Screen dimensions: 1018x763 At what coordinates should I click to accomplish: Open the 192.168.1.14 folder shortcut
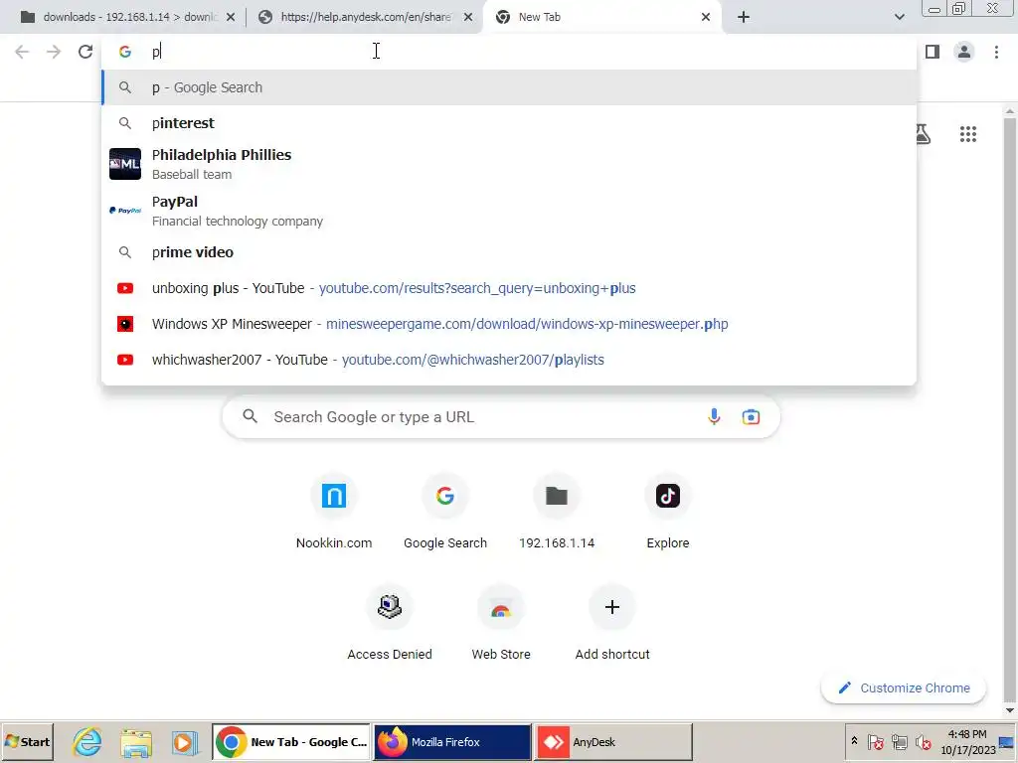pyautogui.click(x=557, y=513)
